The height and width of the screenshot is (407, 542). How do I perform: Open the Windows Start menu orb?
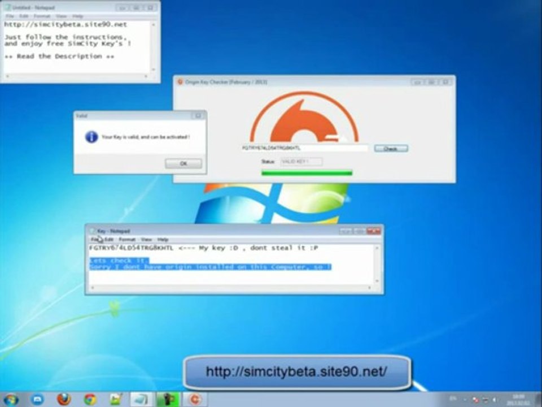click(11, 400)
